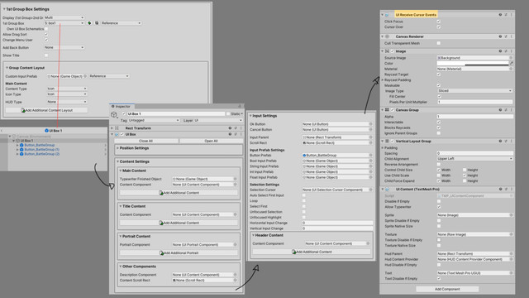Click the copy icon beside 1st Group Box
Image resolution: width=529 pixels, height=298 pixels.
[x=97, y=23]
